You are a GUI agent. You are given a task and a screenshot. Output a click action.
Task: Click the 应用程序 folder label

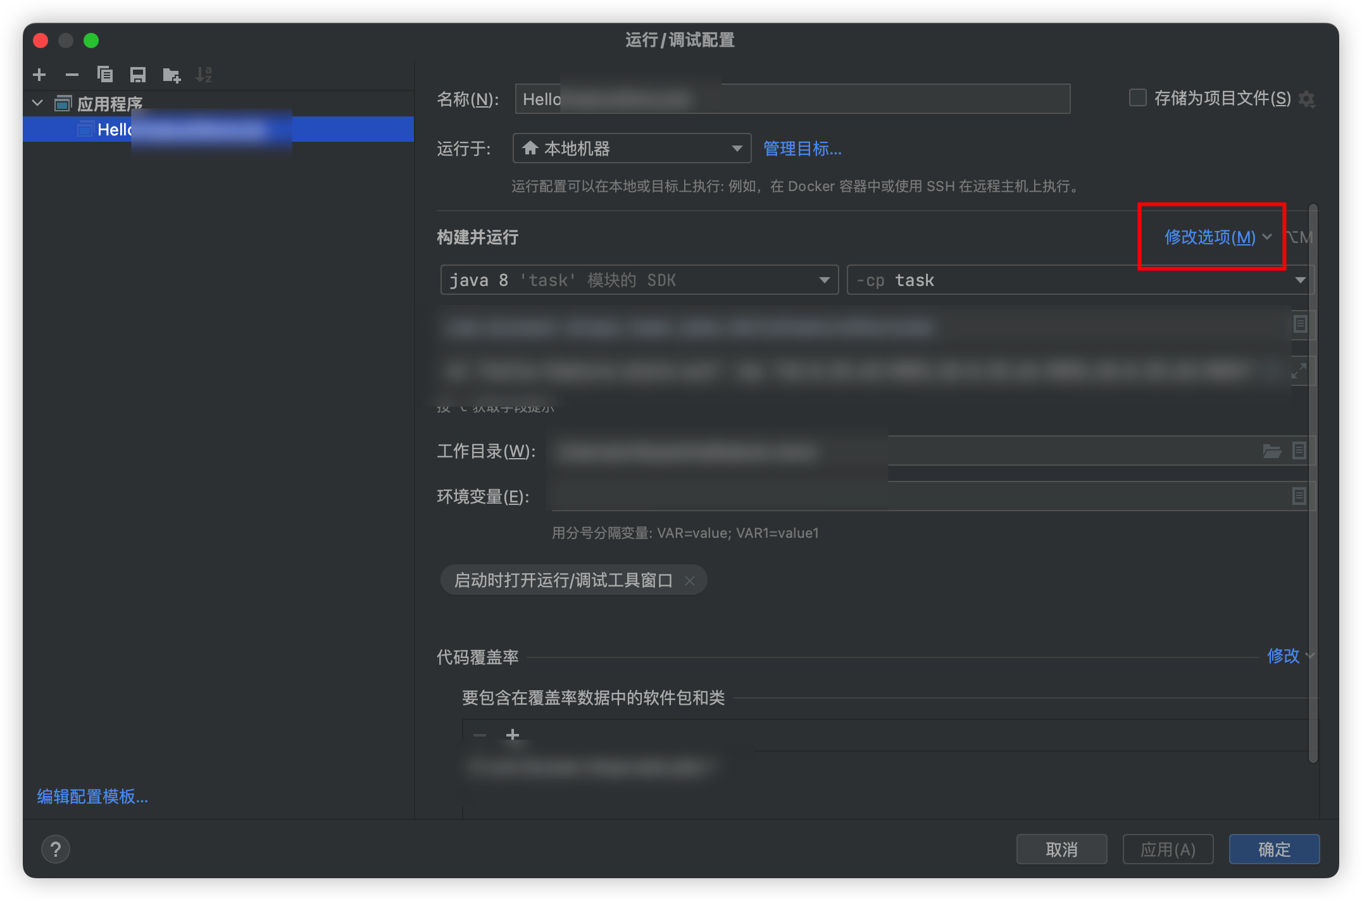click(x=109, y=103)
